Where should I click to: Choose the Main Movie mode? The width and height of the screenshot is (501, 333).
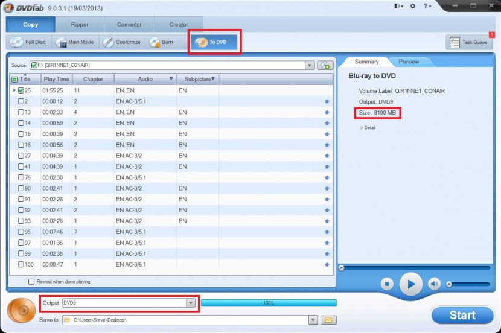point(75,42)
